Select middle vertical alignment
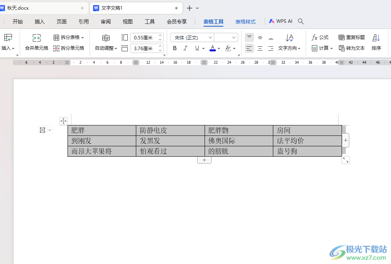This screenshot has width=391, height=264. [260, 38]
